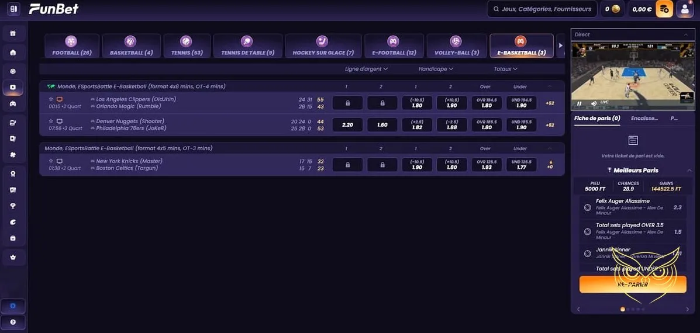Click search field Jeux, Catégories, Fournisseurs

pyautogui.click(x=542, y=9)
